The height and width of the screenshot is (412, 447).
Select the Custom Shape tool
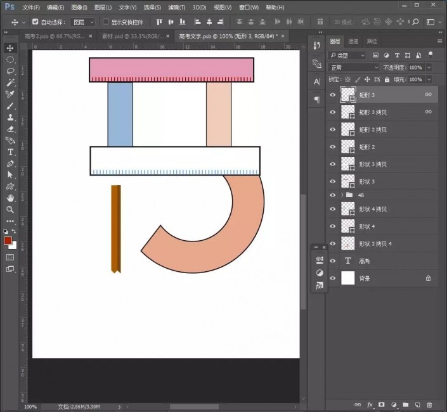(10, 186)
